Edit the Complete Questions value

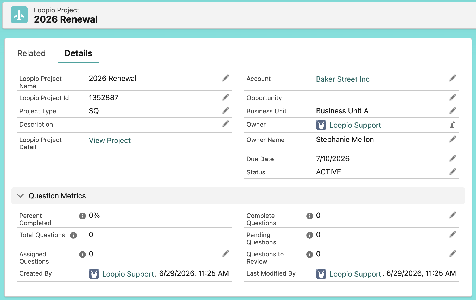(453, 215)
